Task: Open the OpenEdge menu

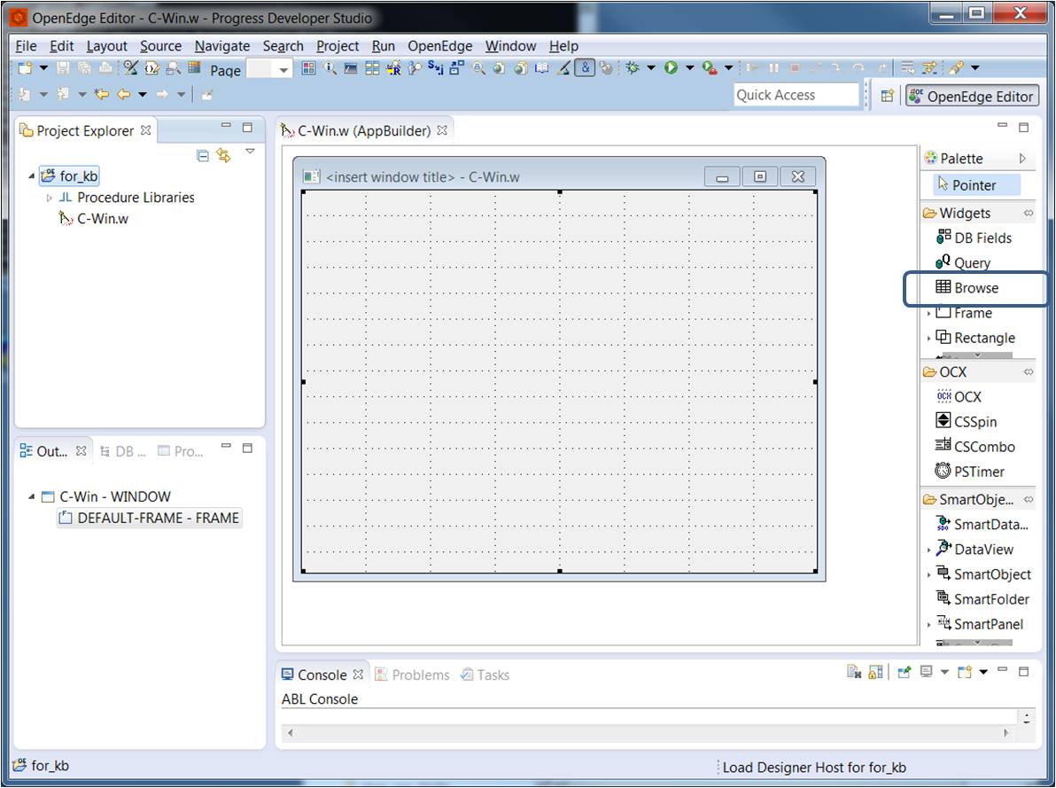Action: click(440, 46)
